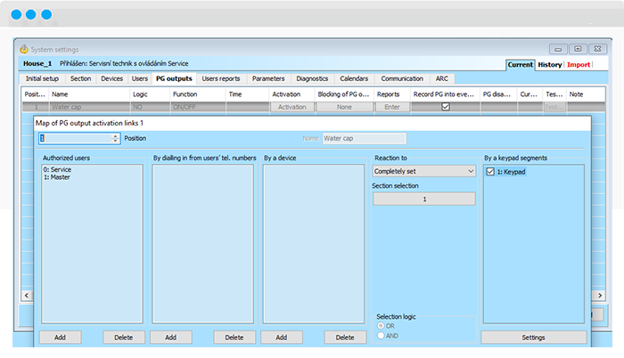Click Add under Authorized users
624x358 pixels.
[60, 338]
